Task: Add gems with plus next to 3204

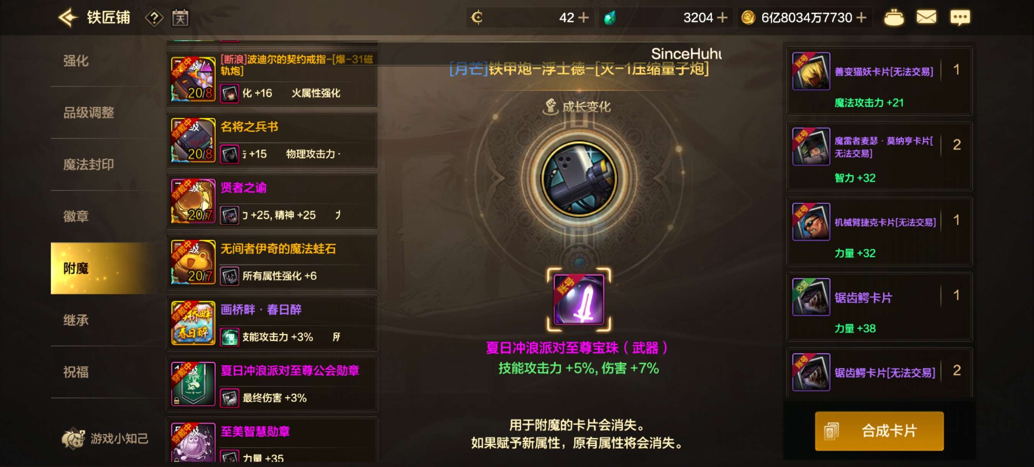Action: [x=722, y=18]
